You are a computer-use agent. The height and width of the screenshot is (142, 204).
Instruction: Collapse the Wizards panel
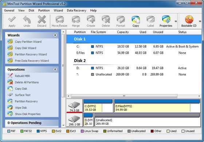(55, 35)
